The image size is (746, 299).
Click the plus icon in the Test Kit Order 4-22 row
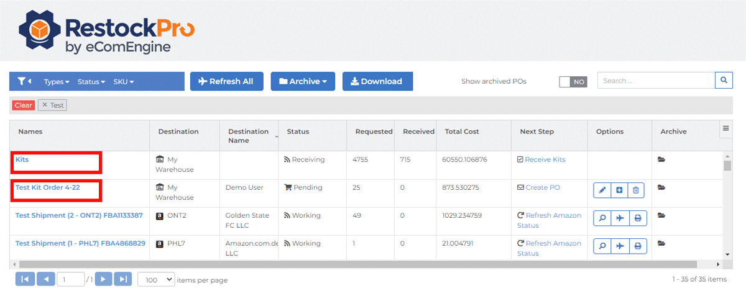tap(619, 190)
